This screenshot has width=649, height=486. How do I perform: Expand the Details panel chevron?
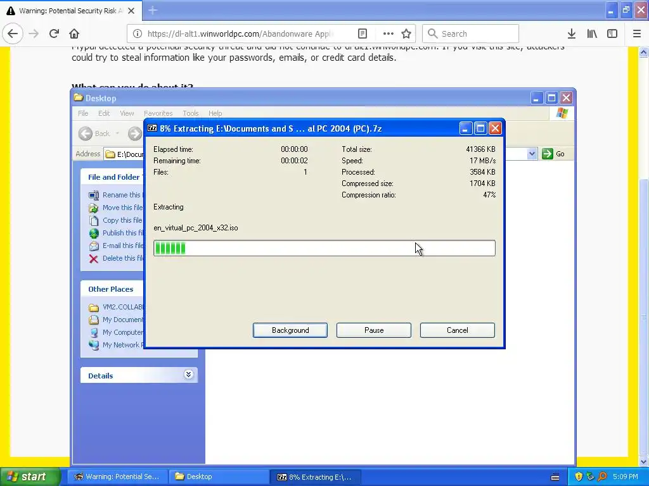[x=188, y=375]
